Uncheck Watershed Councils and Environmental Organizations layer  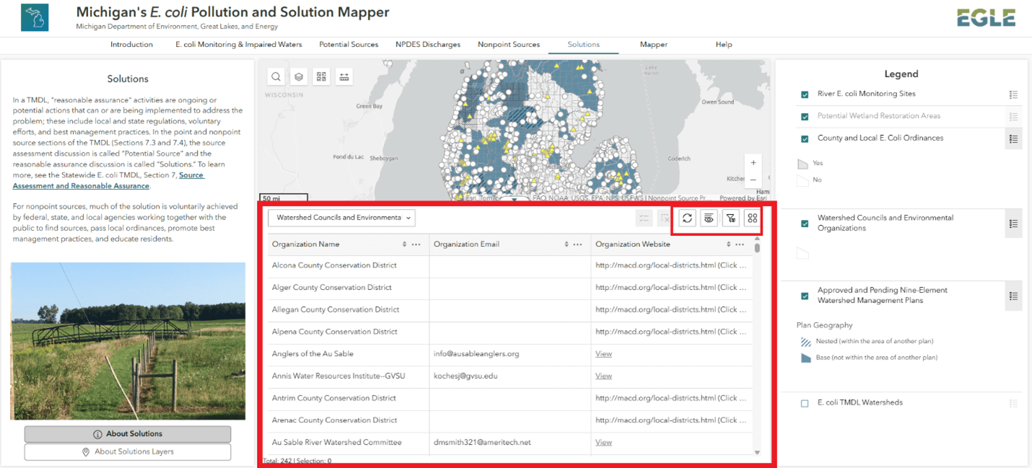[x=805, y=224]
